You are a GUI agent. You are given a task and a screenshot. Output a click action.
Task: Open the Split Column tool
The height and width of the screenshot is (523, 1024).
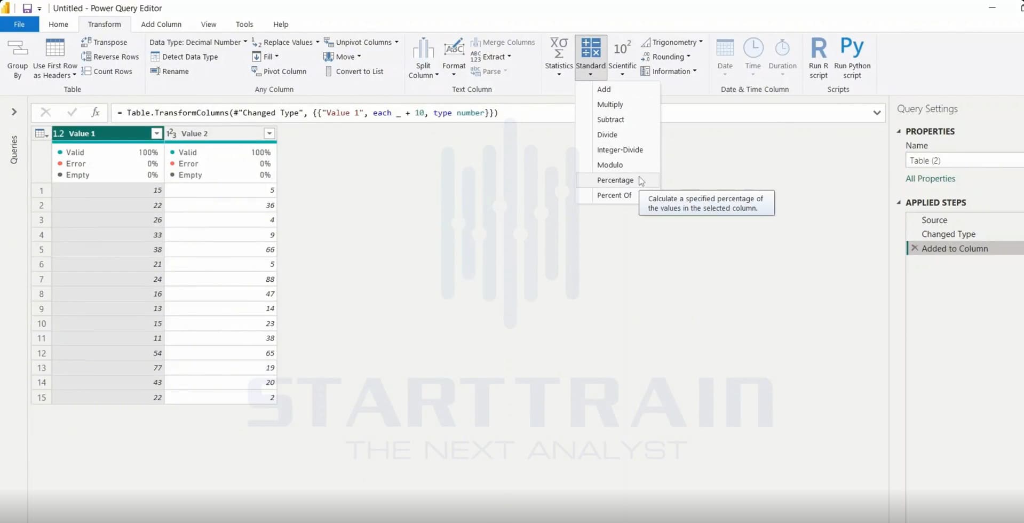423,59
